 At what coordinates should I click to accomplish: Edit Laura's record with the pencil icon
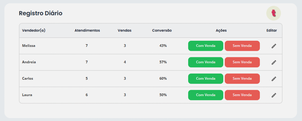click(274, 95)
